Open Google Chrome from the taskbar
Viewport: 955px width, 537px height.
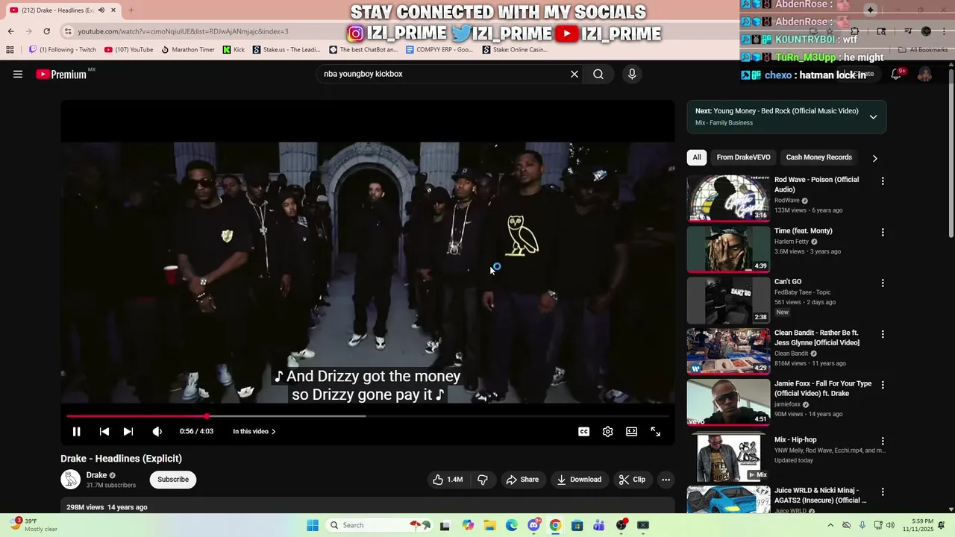[555, 525]
